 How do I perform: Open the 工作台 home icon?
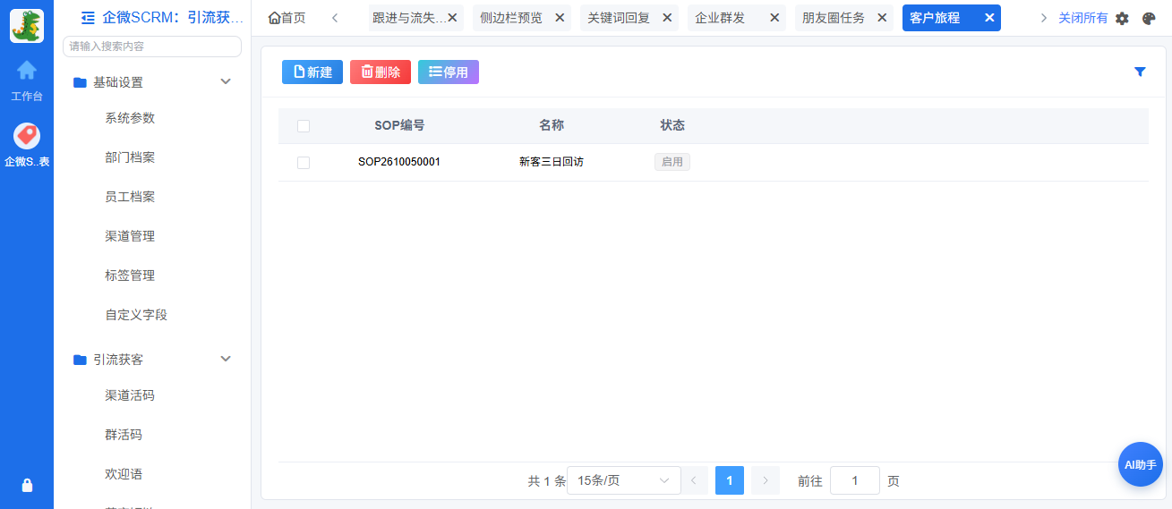pyautogui.click(x=27, y=70)
